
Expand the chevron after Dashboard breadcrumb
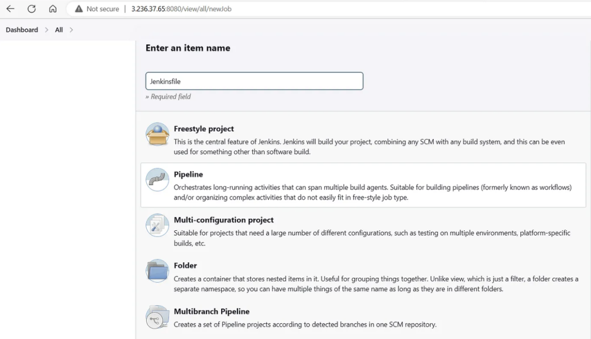pos(47,30)
